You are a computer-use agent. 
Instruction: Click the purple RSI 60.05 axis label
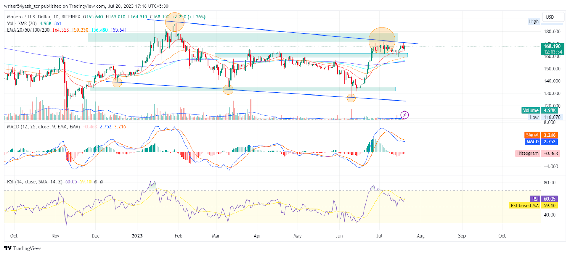tap(544, 199)
